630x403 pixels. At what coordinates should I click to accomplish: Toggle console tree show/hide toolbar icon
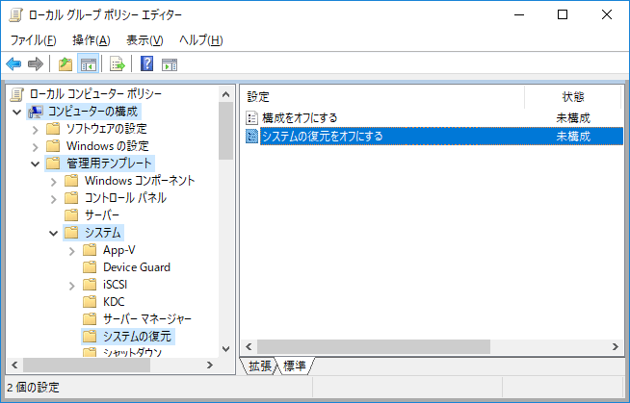point(88,63)
